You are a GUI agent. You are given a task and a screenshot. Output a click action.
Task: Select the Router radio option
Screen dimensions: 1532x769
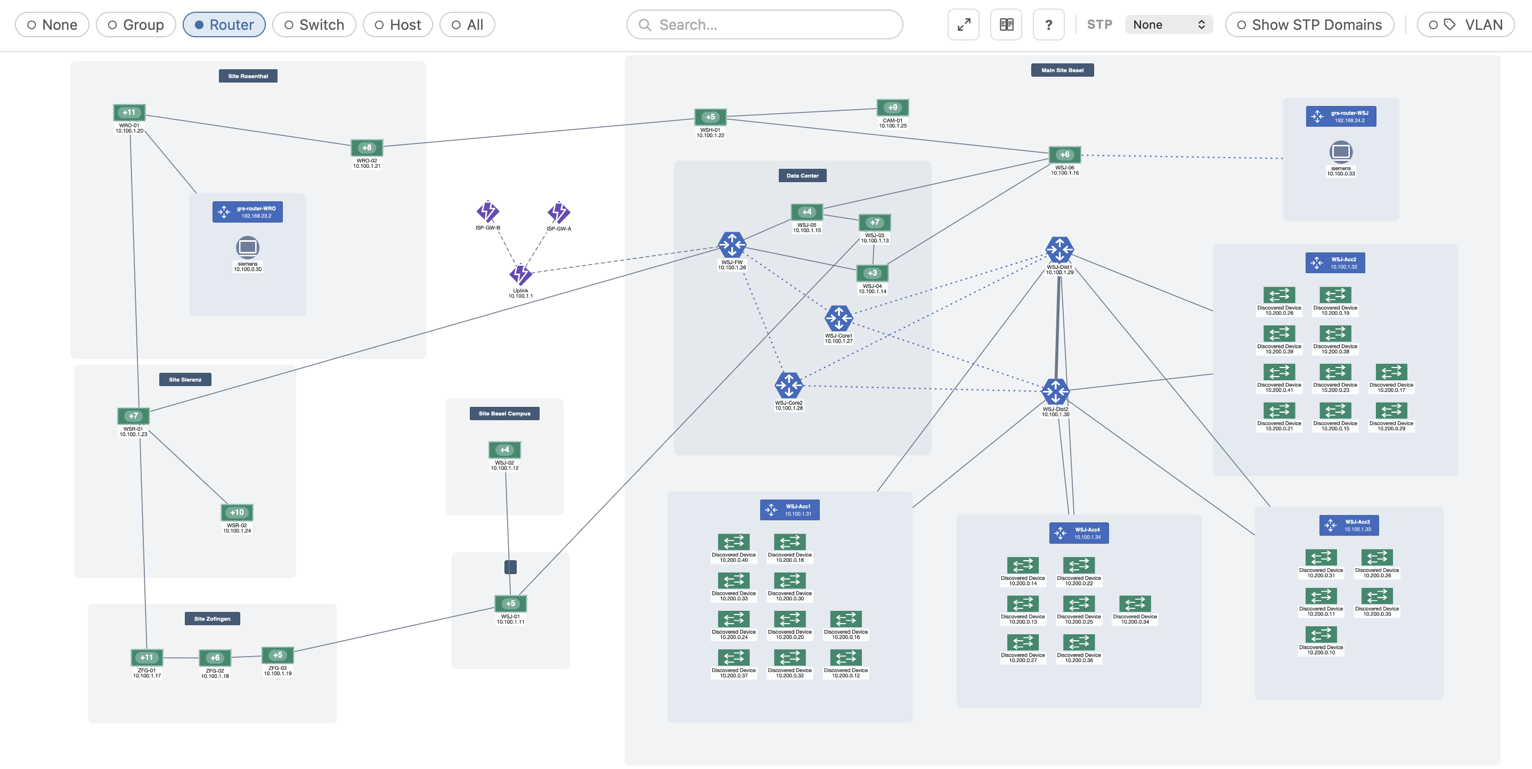pos(224,24)
